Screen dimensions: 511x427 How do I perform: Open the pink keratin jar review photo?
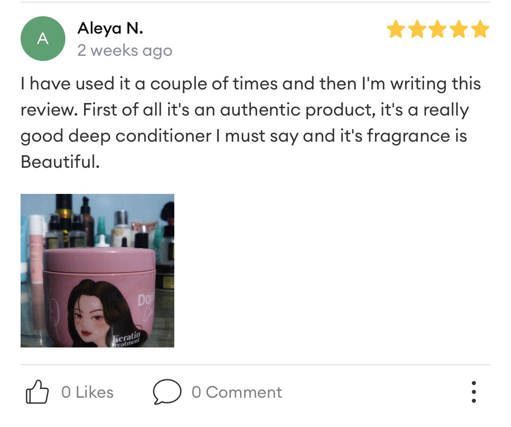(97, 271)
